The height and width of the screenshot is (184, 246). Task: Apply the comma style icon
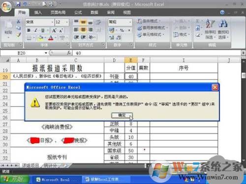(x=129, y=30)
